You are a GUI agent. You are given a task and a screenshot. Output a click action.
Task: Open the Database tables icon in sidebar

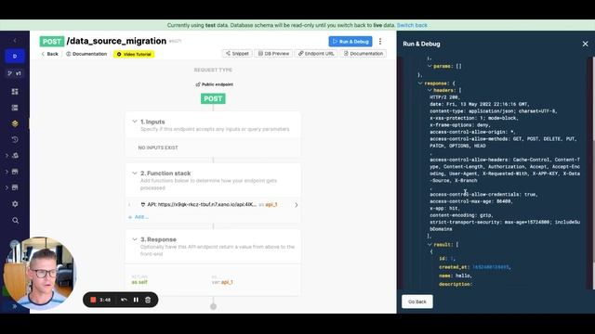(15, 108)
